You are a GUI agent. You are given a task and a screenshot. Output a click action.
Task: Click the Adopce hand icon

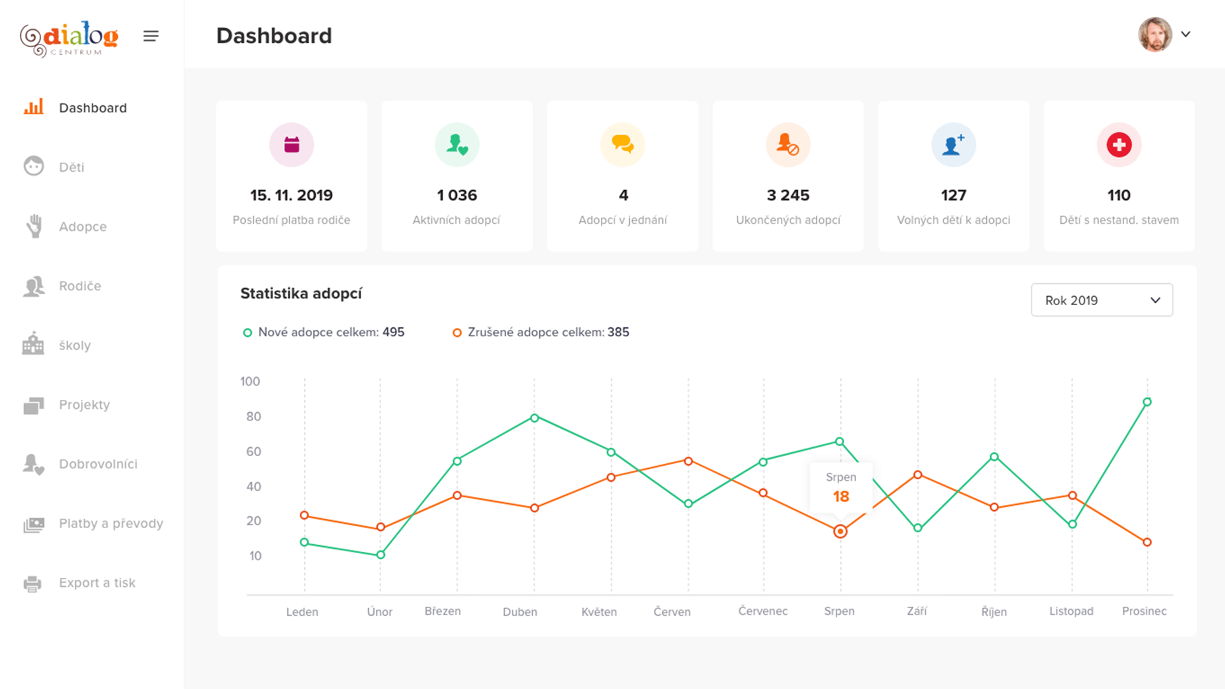pos(34,226)
